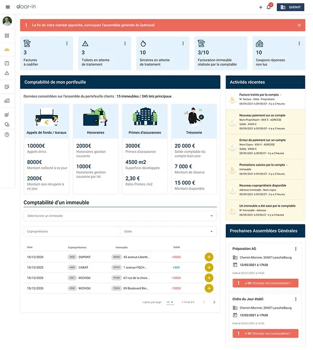
Task: Open the Primes d'assurances card
Action: pos(145,149)
